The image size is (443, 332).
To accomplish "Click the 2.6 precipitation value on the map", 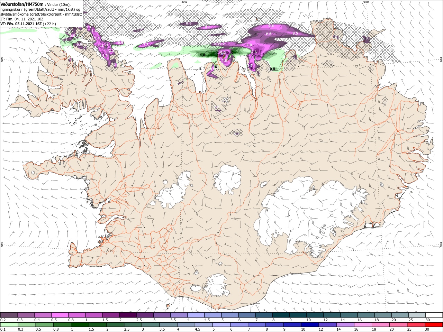I will [254, 52].
